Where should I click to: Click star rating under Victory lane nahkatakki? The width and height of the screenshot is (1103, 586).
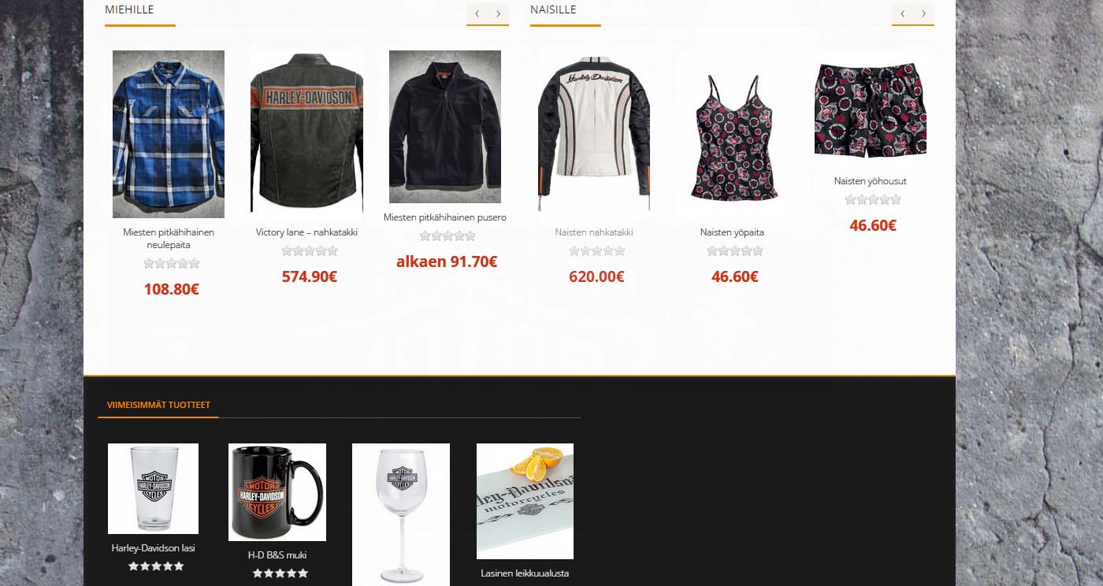[310, 251]
